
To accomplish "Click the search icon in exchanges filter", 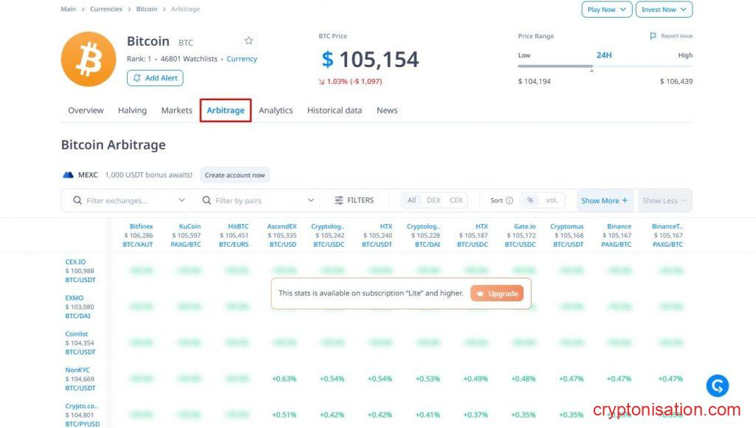I will tap(78, 200).
